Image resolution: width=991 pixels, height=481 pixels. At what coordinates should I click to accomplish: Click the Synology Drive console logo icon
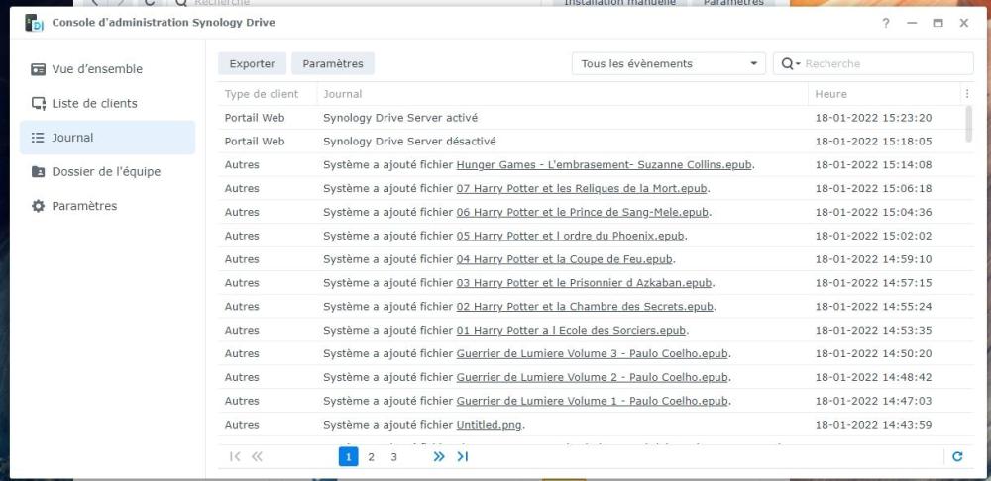click(x=34, y=23)
